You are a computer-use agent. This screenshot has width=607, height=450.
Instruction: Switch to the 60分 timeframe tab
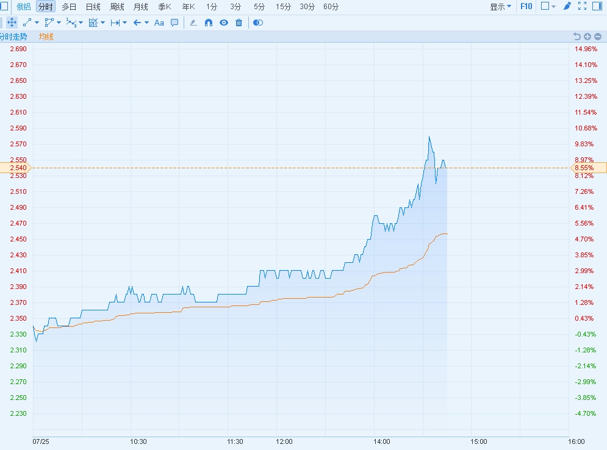331,7
